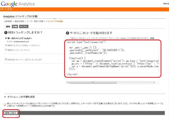169x122 pixels.
Task: Select the 標準 tab
Action: click(x=8, y=26)
